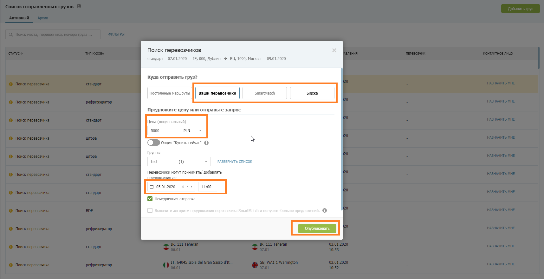
Task: Select the 'SmartMatch' option
Action: 265,93
